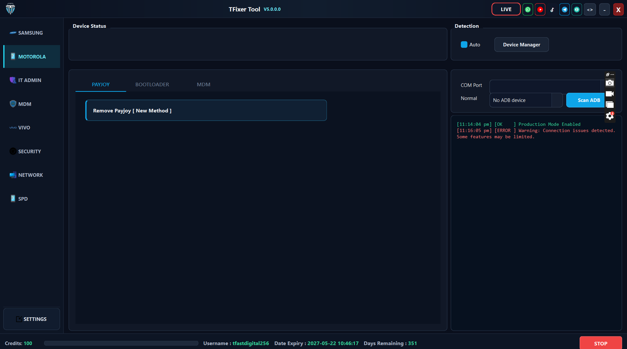Open SETTINGS at sidebar bottom
The image size is (627, 349).
[x=32, y=319]
